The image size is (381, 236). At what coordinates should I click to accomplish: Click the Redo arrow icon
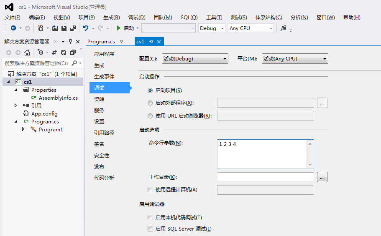click(x=100, y=28)
